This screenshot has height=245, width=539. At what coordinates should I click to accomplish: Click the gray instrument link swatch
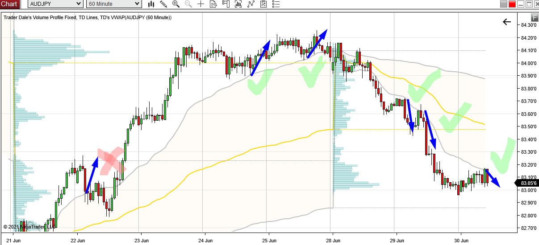click(504, 4)
